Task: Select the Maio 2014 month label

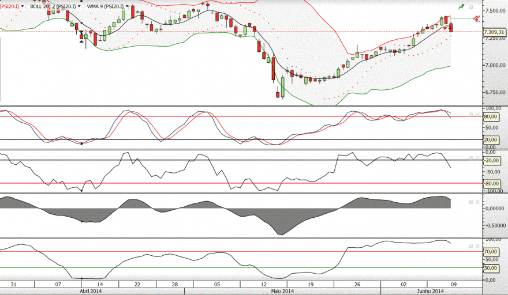Action: point(282,291)
